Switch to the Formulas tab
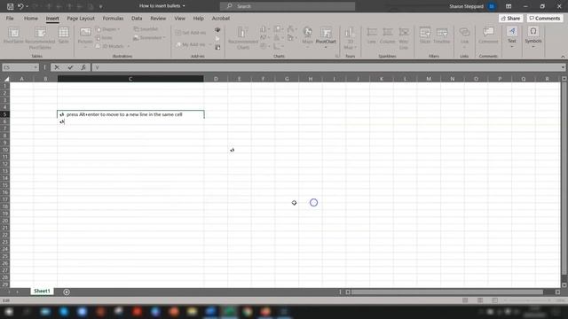The width and height of the screenshot is (568, 319). [x=113, y=18]
